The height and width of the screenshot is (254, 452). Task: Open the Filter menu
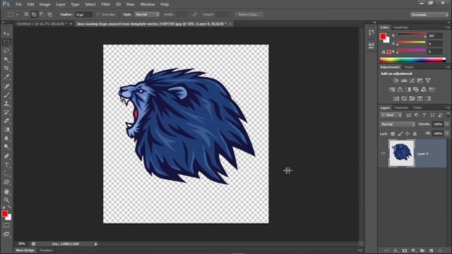(105, 4)
